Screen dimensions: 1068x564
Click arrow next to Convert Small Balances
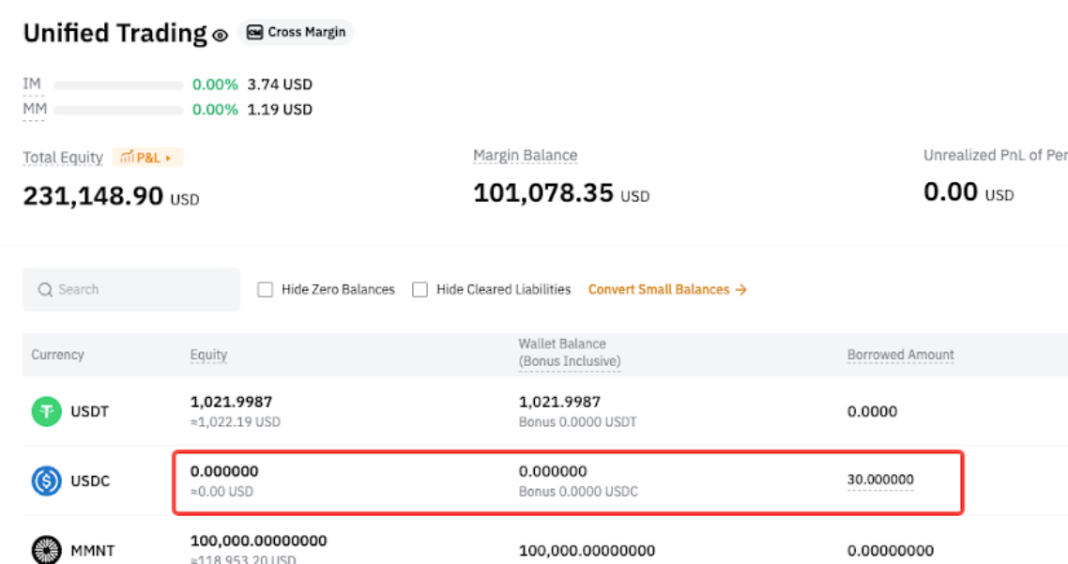point(741,290)
